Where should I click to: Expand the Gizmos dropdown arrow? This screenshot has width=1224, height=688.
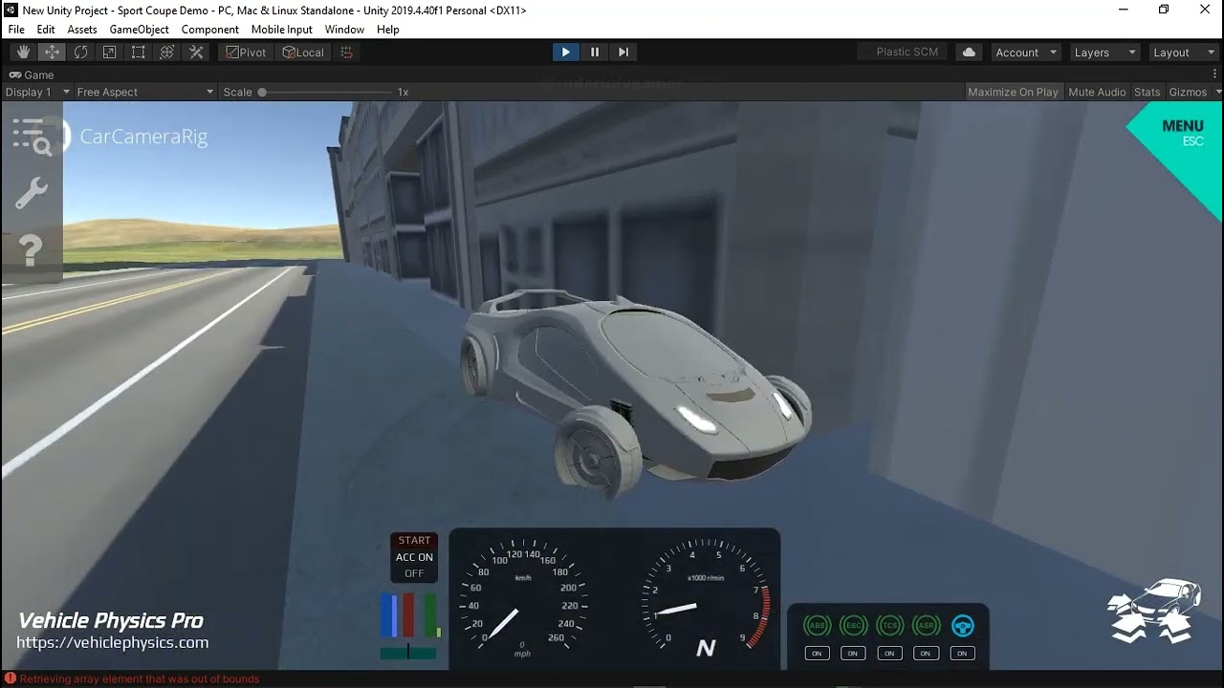tap(1218, 92)
